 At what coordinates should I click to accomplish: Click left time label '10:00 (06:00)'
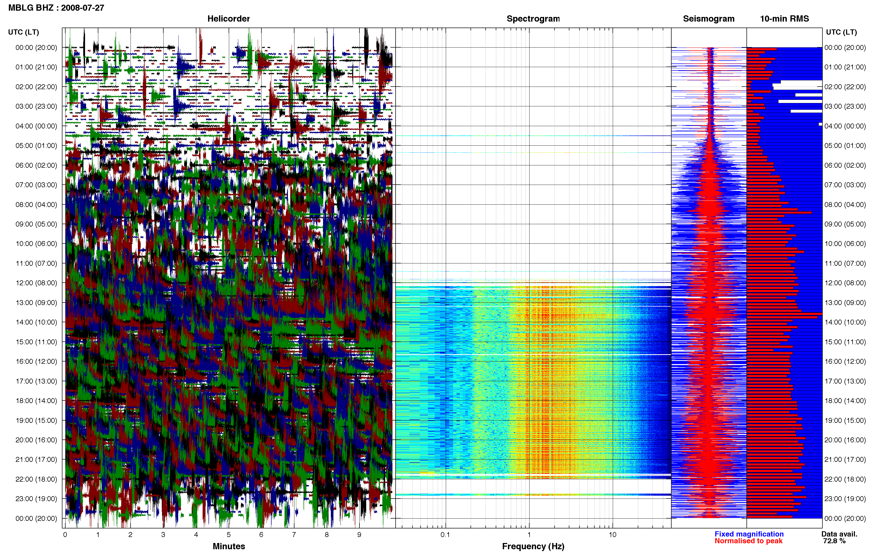(36, 244)
